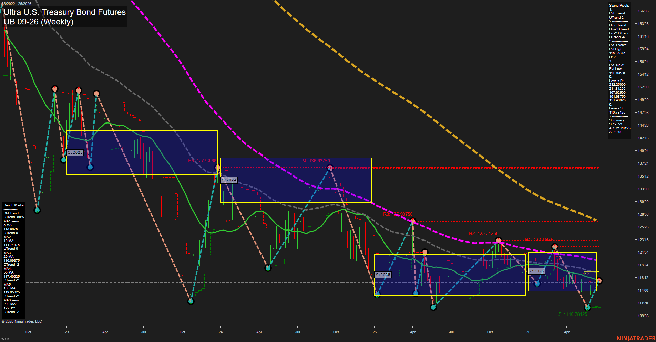Click the 200 MA value 127.125
The width and height of the screenshot is (656, 342).
click(x=10, y=308)
